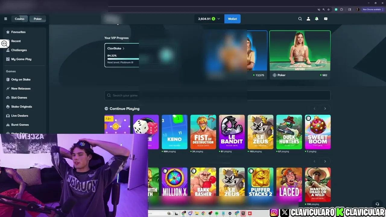Open the Le Bandit game thumbnail

pyautogui.click(x=232, y=132)
